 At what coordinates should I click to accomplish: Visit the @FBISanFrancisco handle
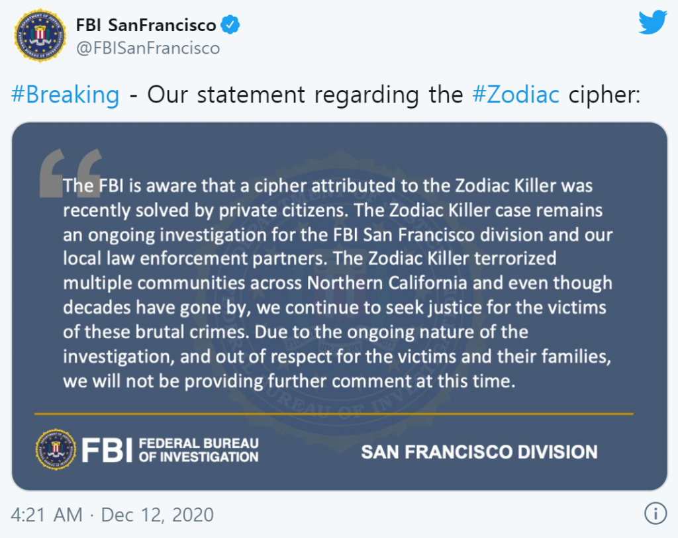click(x=148, y=48)
